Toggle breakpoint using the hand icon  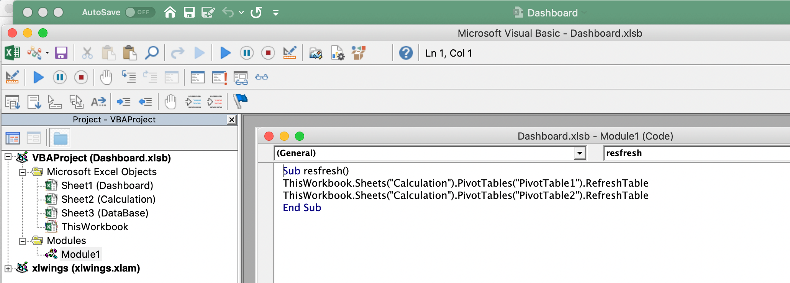pos(106,77)
